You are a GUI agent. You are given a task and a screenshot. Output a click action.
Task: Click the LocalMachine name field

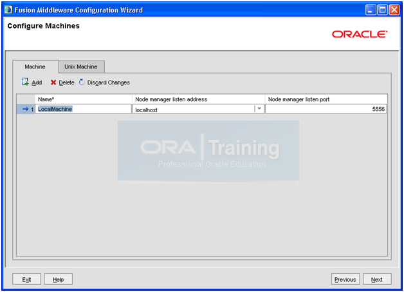[83, 109]
